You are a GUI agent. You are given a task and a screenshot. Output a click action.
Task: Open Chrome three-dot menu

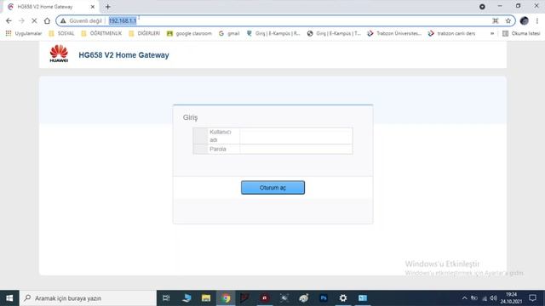tap(537, 20)
